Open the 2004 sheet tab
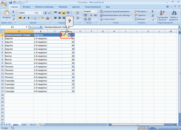Image resolution: width=181 pixels, height=130 pixels. [x=24, y=125]
